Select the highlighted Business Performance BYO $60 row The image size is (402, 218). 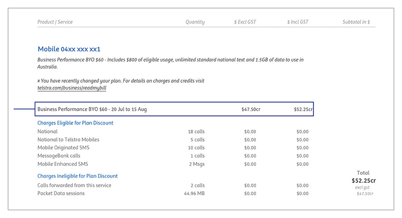(92, 109)
